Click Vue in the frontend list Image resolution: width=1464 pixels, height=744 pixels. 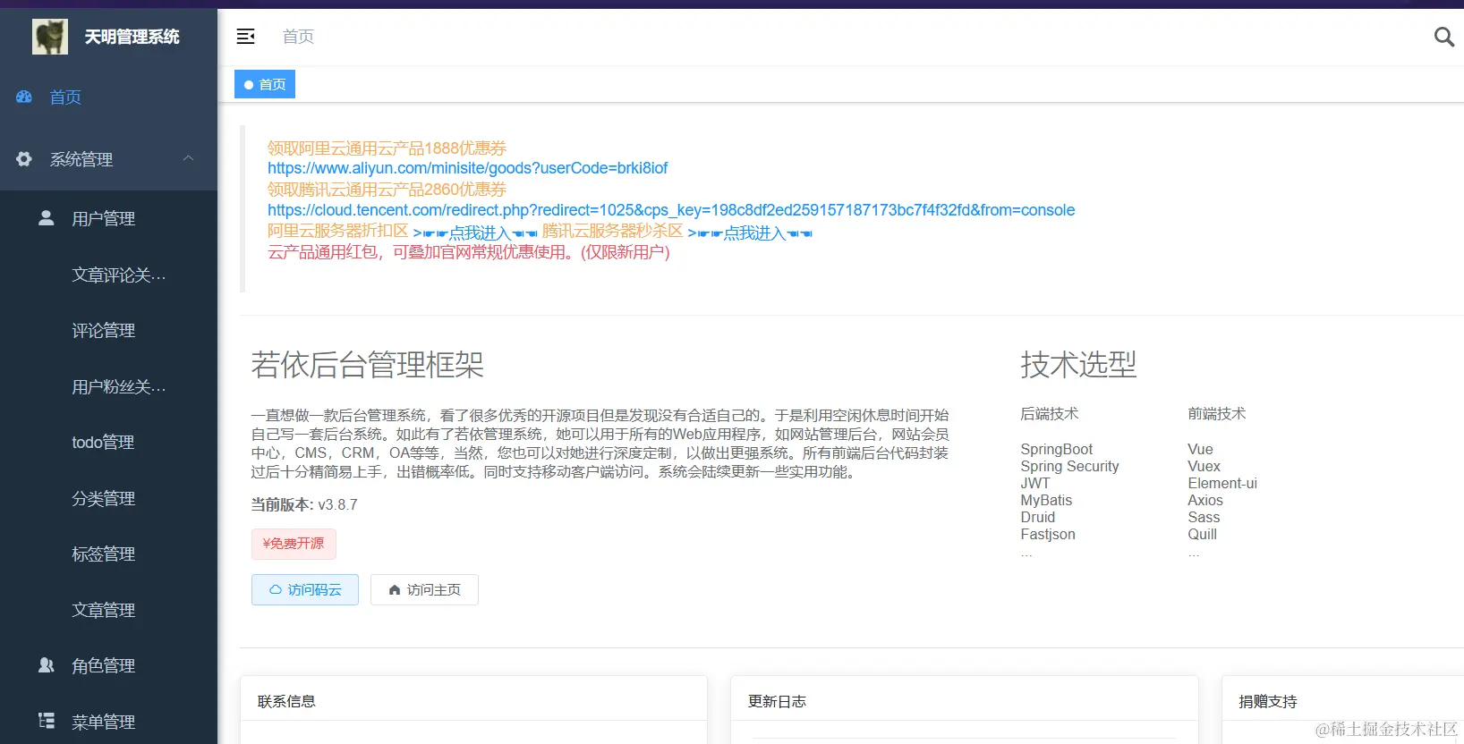pyautogui.click(x=1201, y=449)
